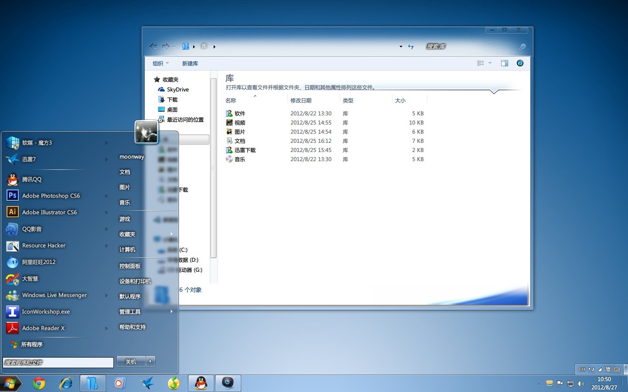628x392 pixels.
Task: Go back in Explorer
Action: 153,46
